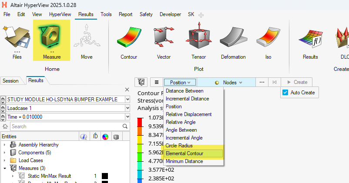Open the View menu
The height and width of the screenshot is (183, 349).
click(x=37, y=14)
